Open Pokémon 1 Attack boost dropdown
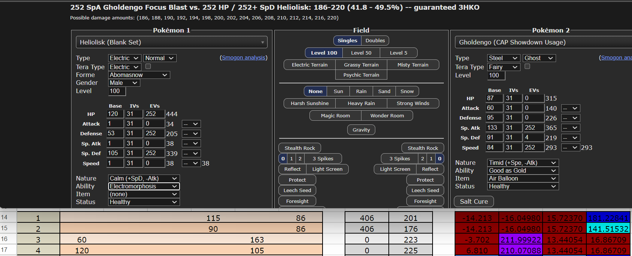This screenshot has height=256, width=632. pos(191,124)
